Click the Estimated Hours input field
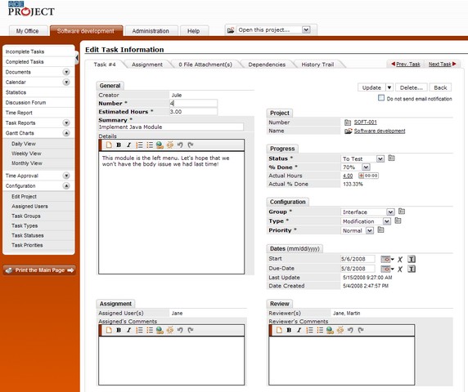 coord(193,112)
